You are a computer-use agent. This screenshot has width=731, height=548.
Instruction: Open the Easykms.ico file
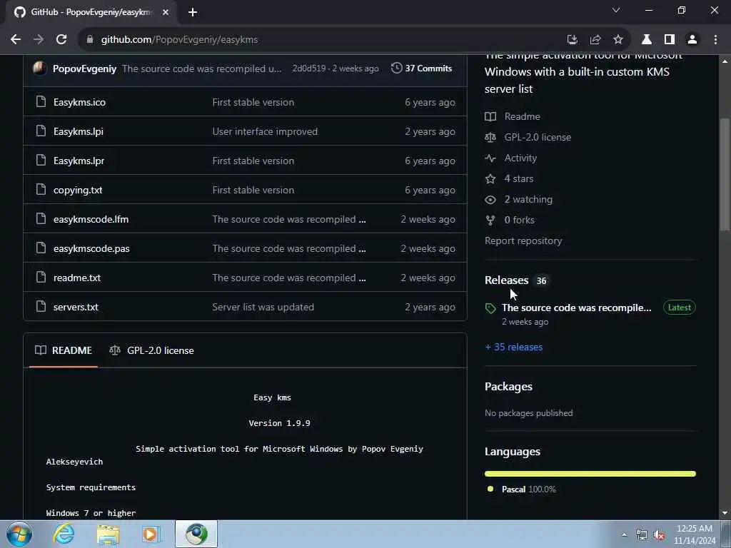point(79,102)
